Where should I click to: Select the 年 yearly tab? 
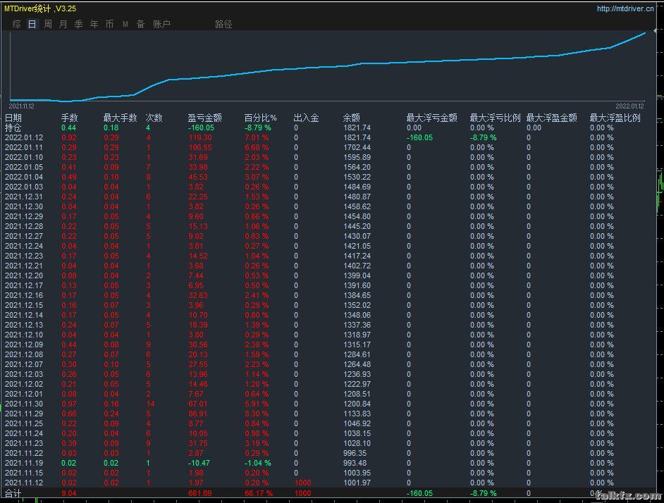pos(94,24)
